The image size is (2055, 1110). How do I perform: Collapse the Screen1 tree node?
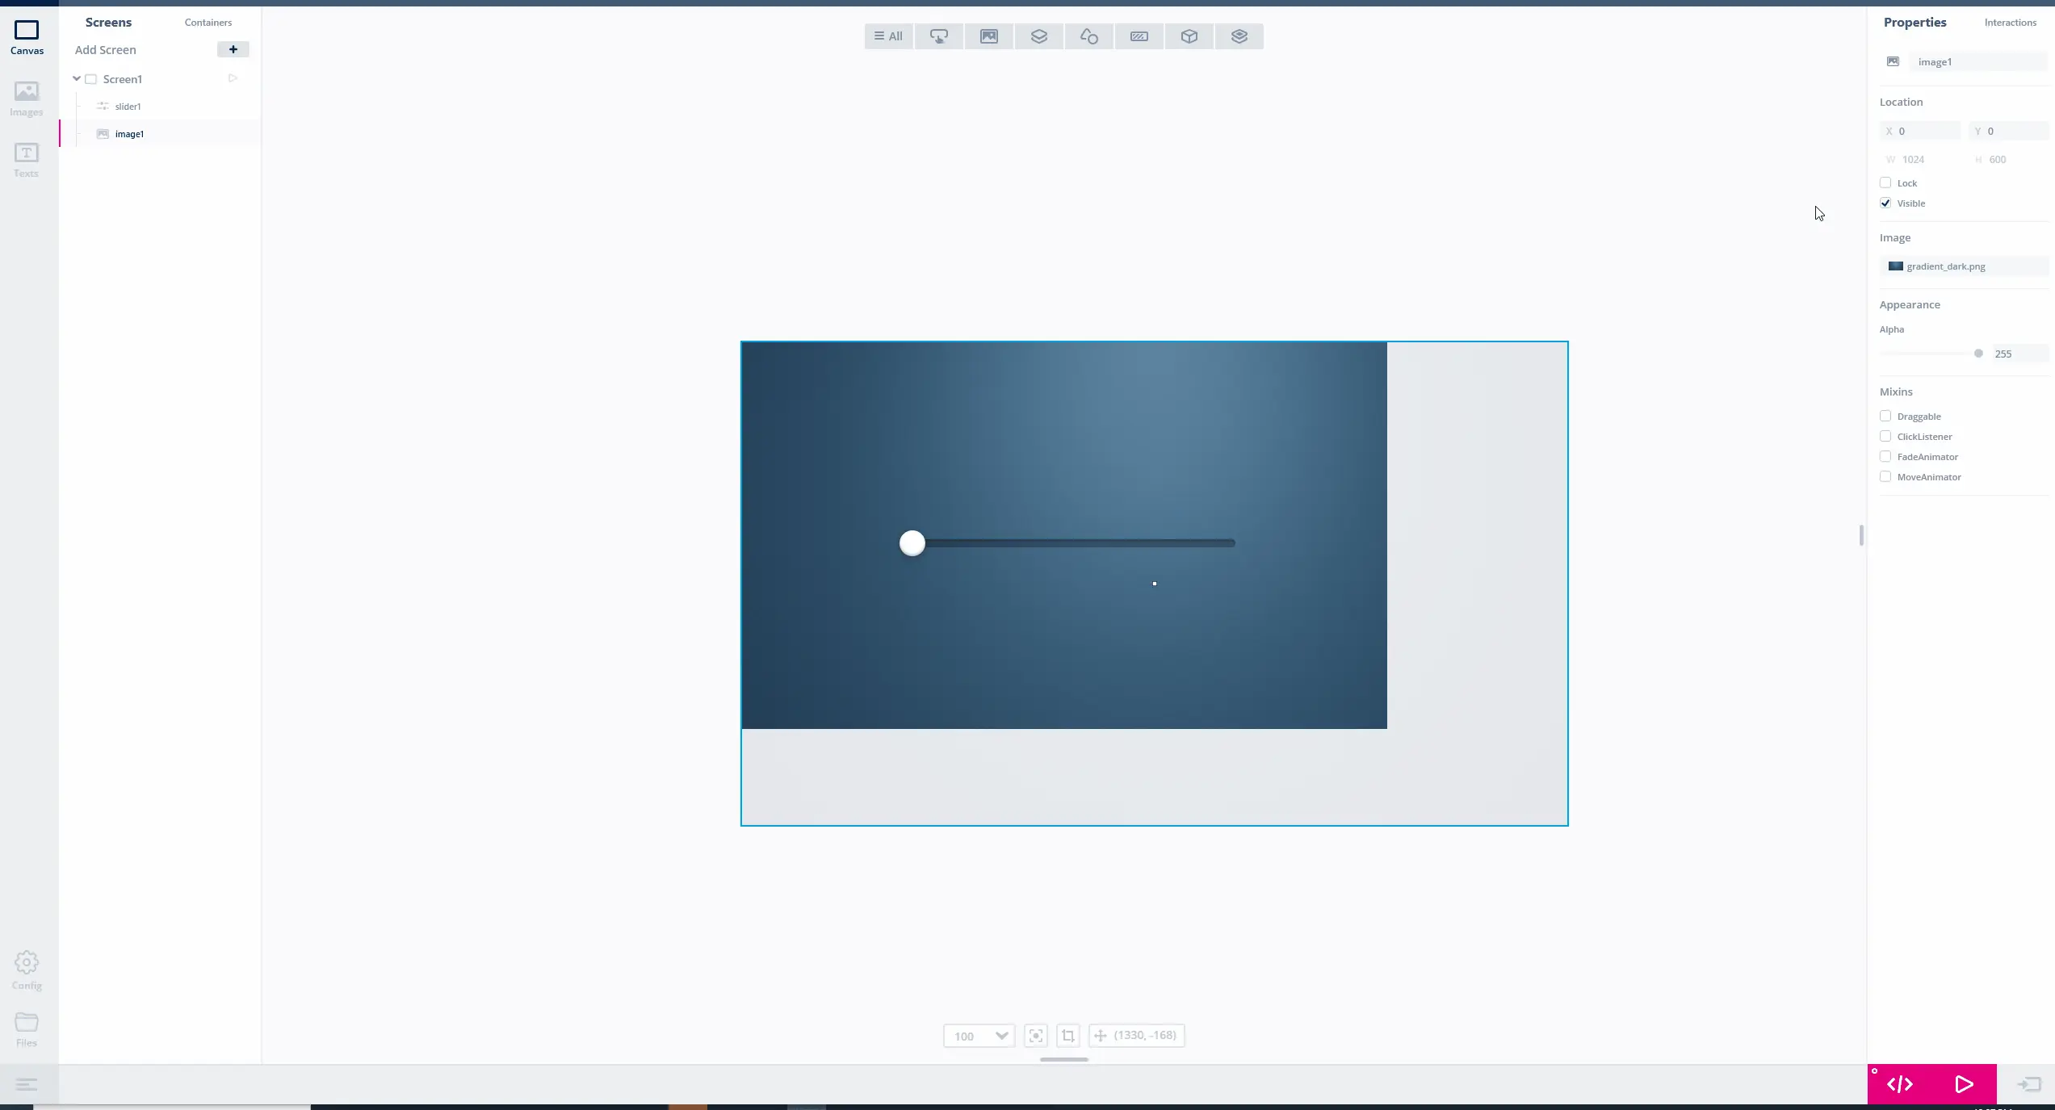tap(77, 79)
